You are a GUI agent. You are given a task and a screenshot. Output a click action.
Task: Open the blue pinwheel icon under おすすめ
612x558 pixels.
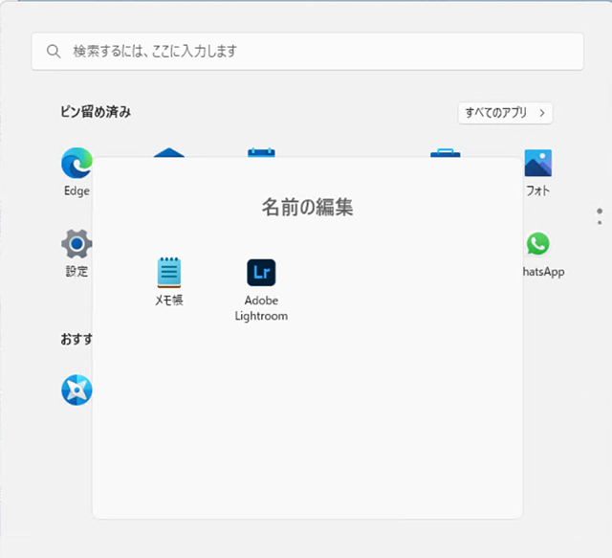[x=76, y=390]
